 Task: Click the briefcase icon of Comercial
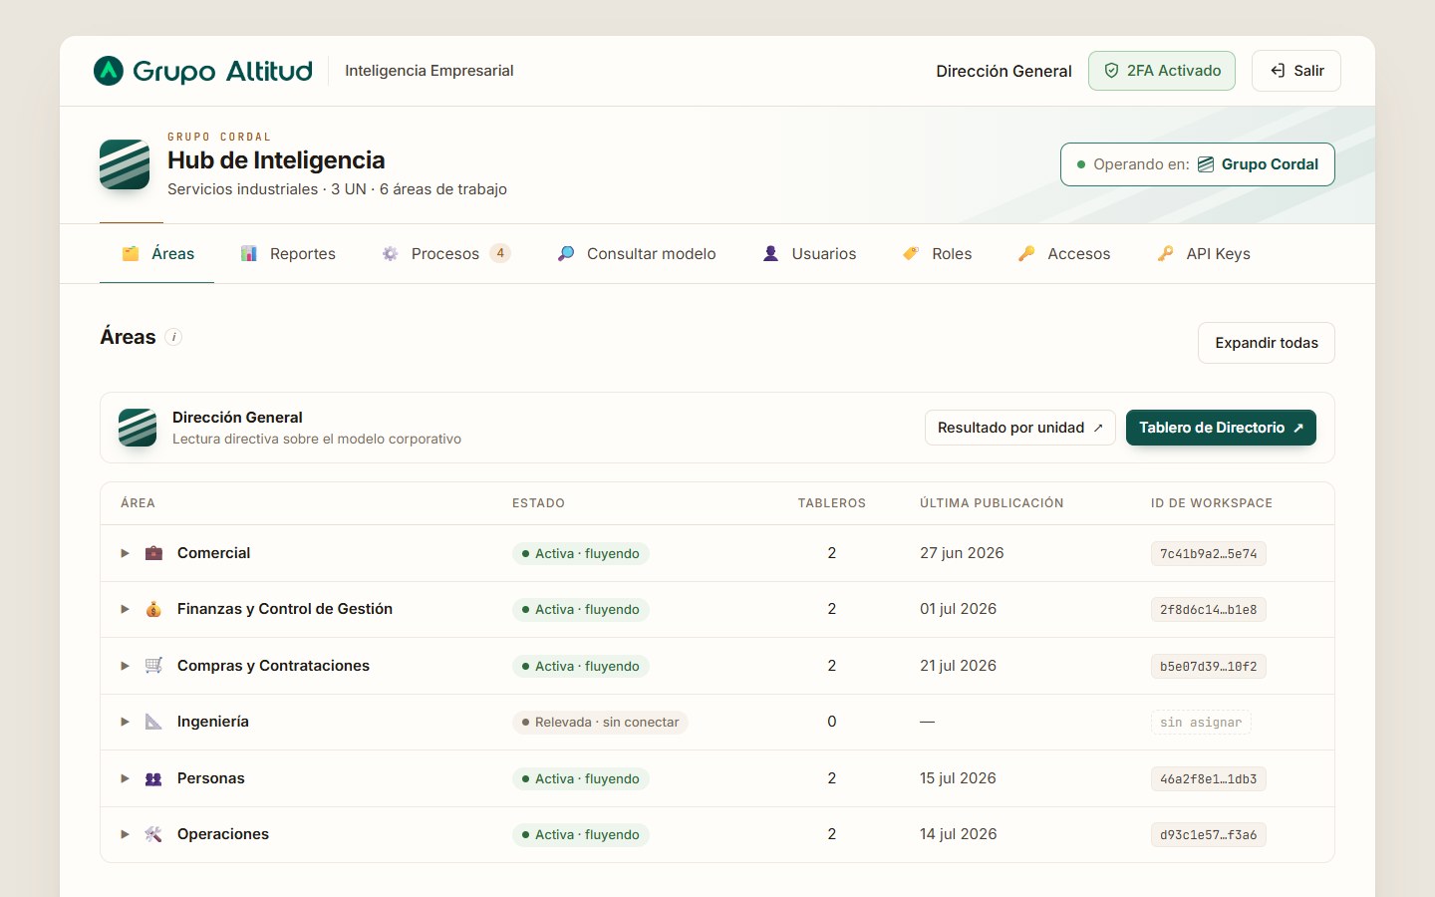coord(153,553)
